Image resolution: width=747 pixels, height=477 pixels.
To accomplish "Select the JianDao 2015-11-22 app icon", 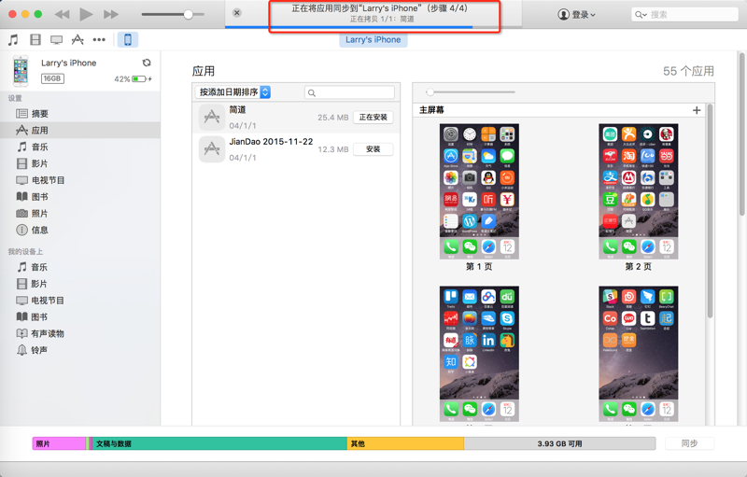I will point(212,149).
